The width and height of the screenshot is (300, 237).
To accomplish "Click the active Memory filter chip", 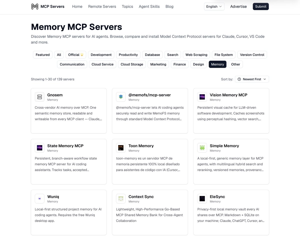I will [217, 64].
